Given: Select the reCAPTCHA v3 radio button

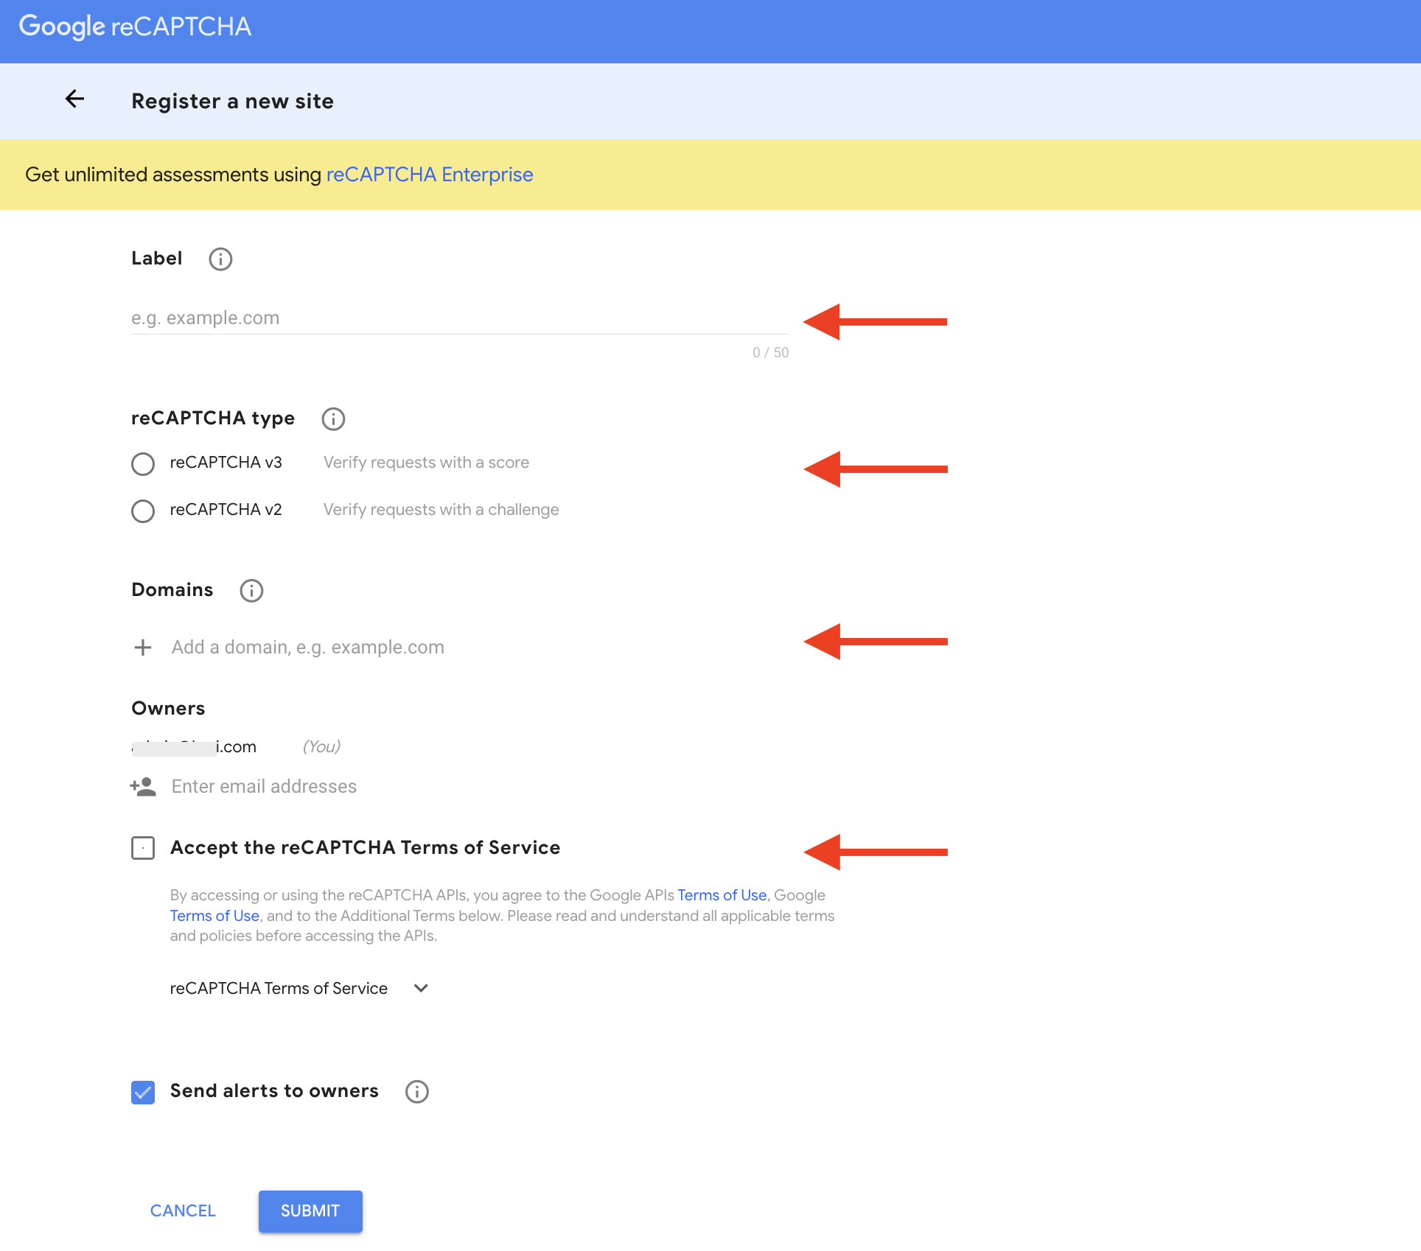Looking at the screenshot, I should click(143, 464).
